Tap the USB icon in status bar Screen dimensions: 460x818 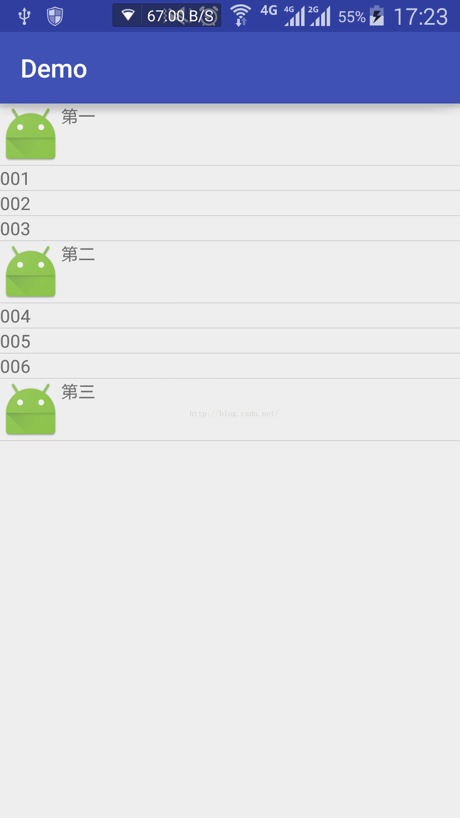pyautogui.click(x=25, y=16)
